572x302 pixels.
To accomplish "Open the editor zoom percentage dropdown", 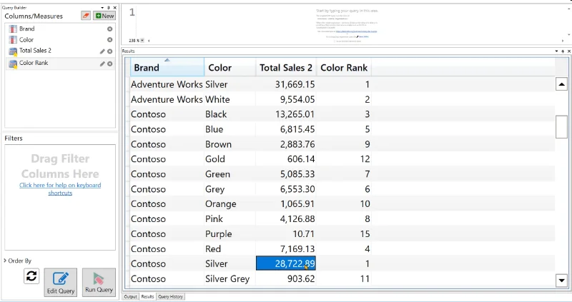I will click(x=142, y=41).
